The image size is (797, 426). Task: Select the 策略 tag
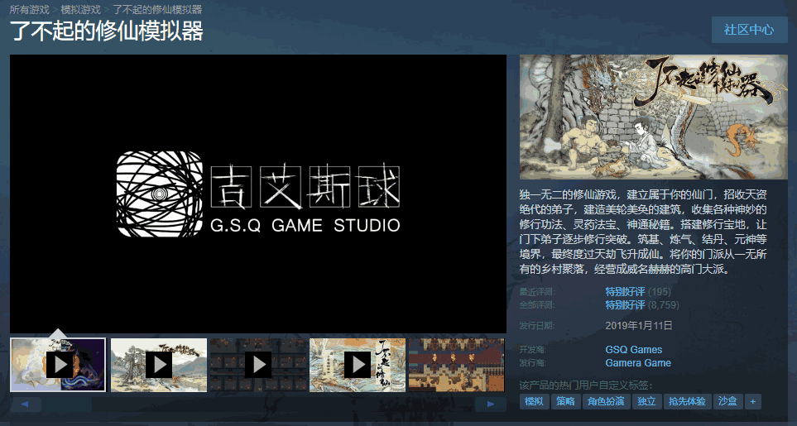(564, 401)
